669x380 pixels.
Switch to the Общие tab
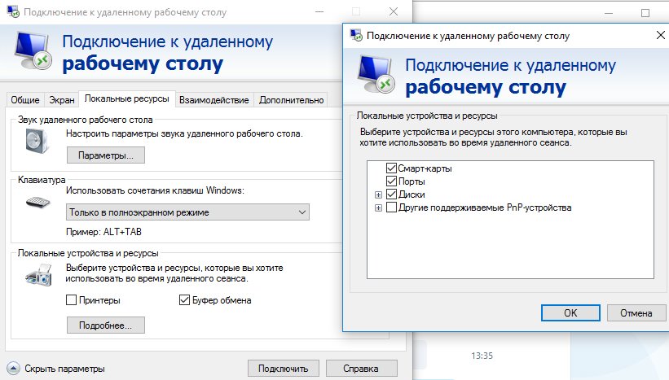25,100
